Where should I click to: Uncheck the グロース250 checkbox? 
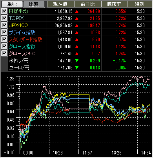click(4, 53)
